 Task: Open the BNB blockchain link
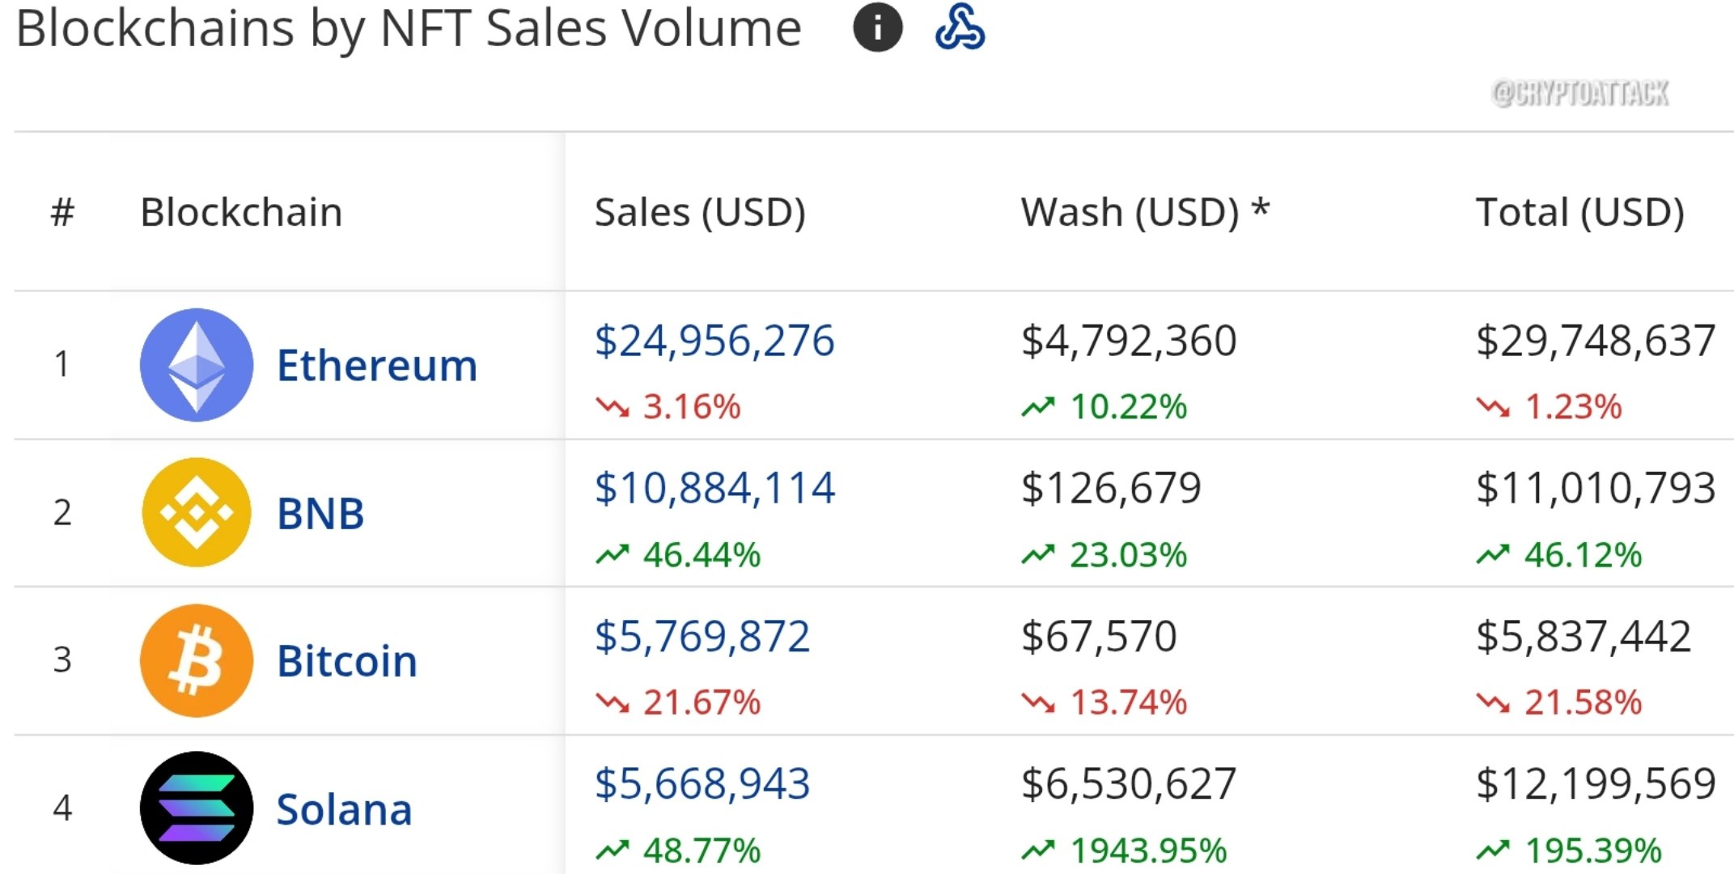point(320,513)
